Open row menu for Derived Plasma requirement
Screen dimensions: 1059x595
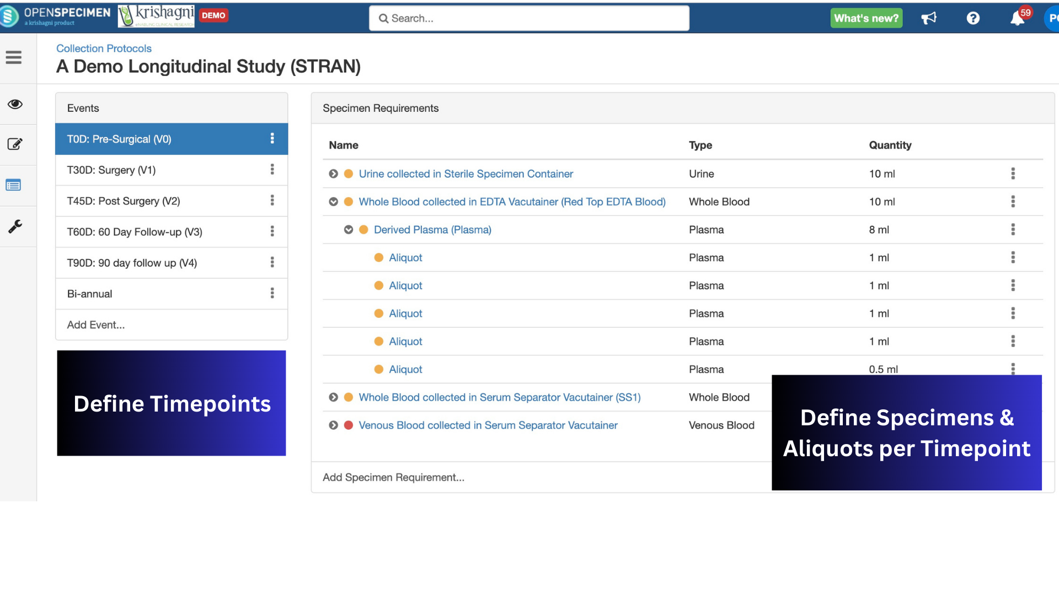1013,229
